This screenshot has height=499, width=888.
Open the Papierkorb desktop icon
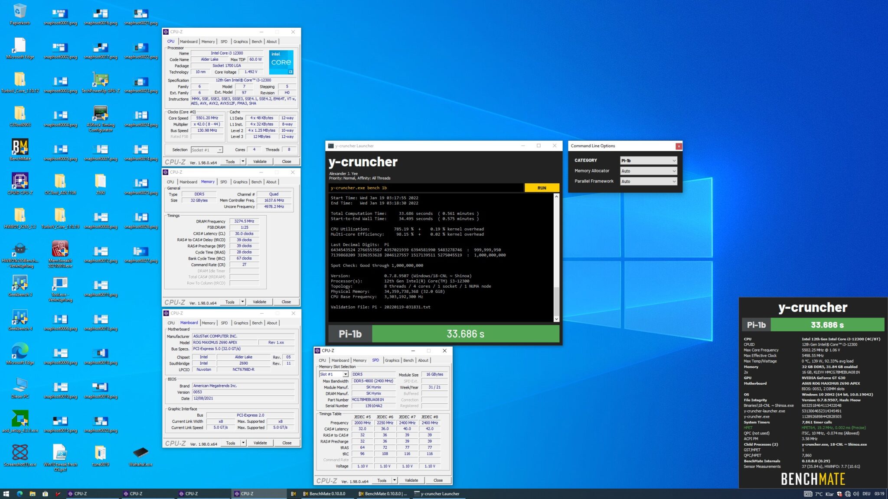pyautogui.click(x=20, y=14)
